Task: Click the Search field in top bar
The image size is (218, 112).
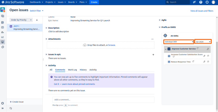Action: click(178, 2)
